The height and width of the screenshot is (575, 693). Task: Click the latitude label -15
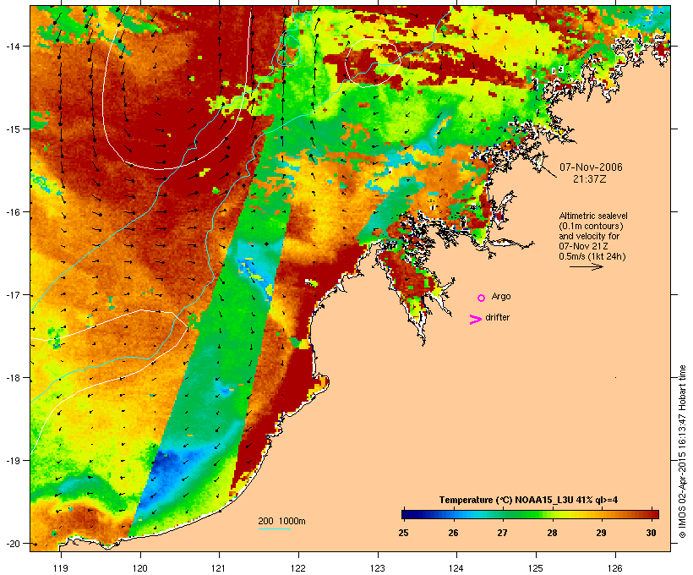click(13, 129)
